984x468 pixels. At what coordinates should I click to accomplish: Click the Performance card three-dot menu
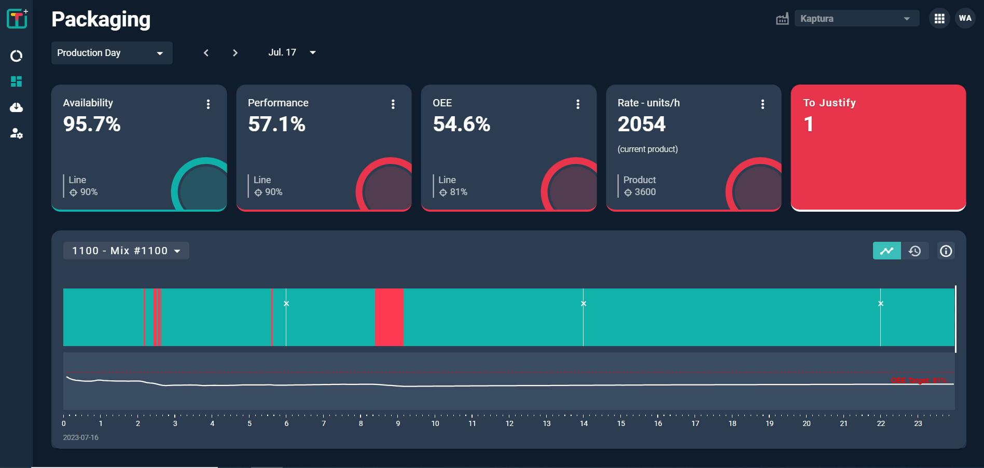pos(393,104)
